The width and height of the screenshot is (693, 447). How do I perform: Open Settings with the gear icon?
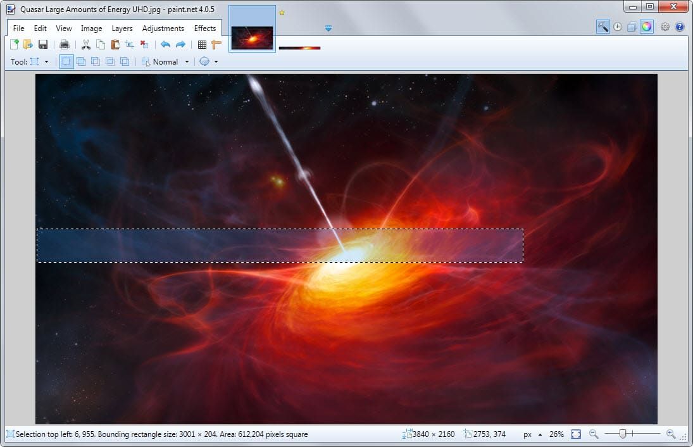click(x=665, y=27)
